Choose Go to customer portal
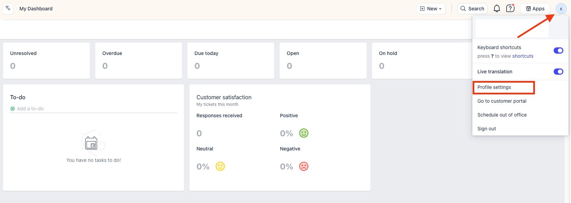 [x=502, y=101]
